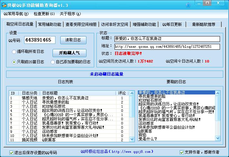Open the 关于程序 menu
The width and height of the screenshot is (229, 157).
70,14
